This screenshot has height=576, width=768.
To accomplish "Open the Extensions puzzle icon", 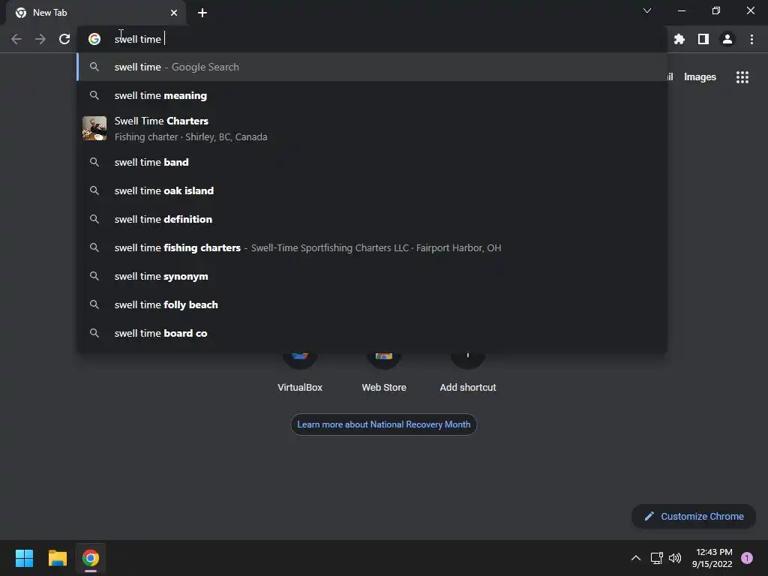I will click(x=679, y=39).
